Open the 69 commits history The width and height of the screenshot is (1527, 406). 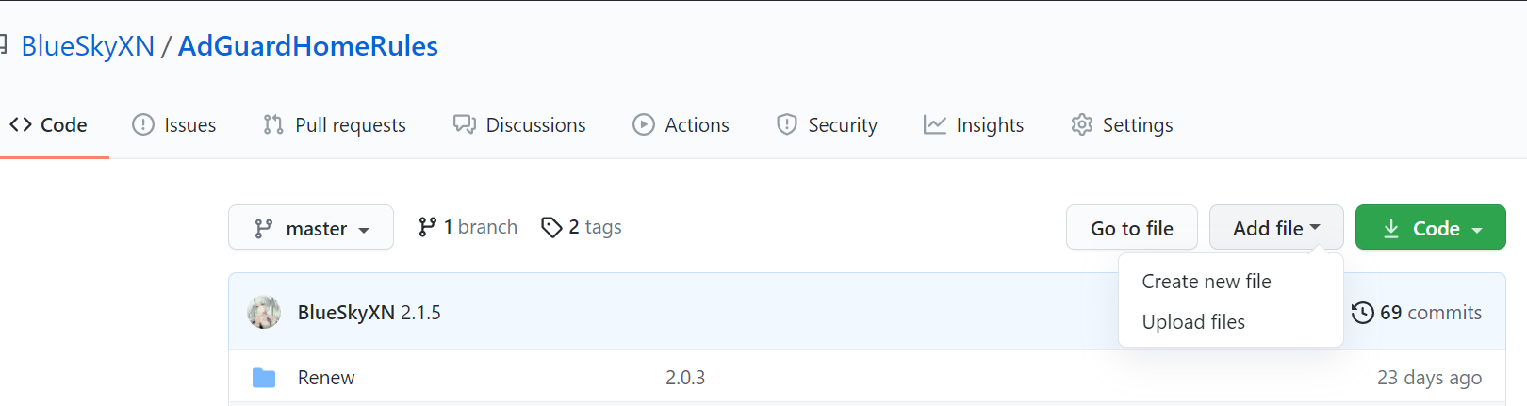(1417, 313)
